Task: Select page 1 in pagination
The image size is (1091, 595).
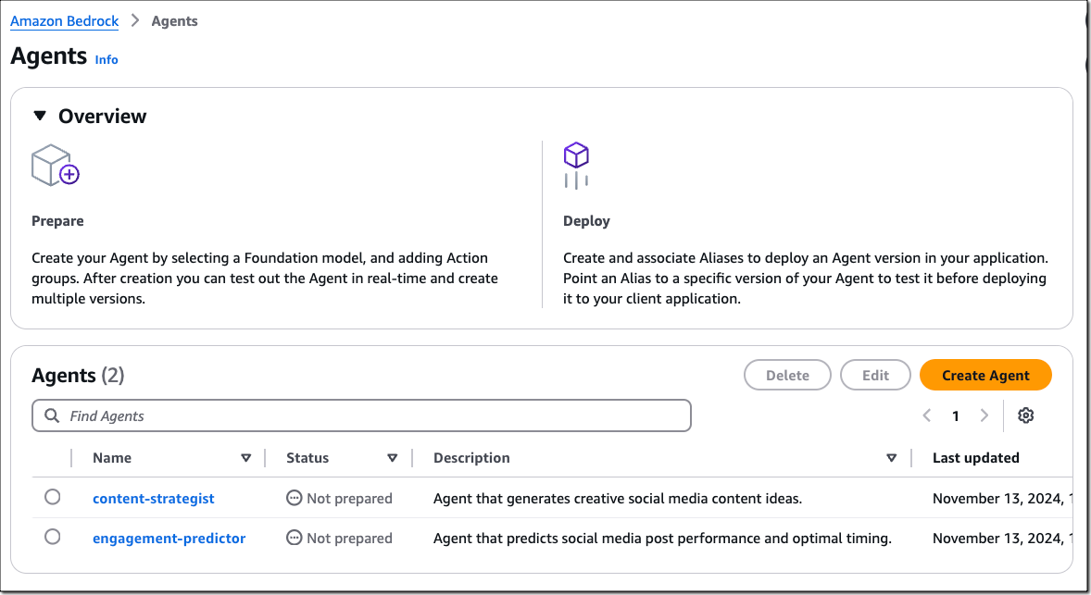Action: (x=956, y=415)
